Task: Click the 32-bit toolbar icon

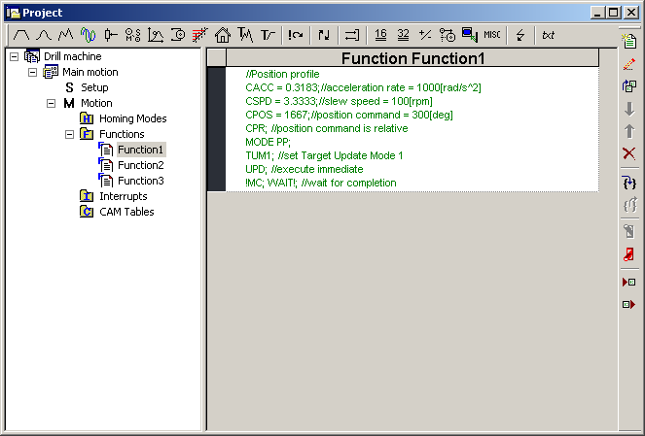Action: [403, 35]
